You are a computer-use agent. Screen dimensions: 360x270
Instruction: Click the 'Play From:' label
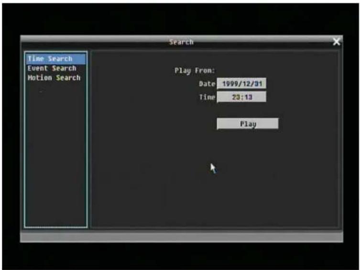(195, 70)
